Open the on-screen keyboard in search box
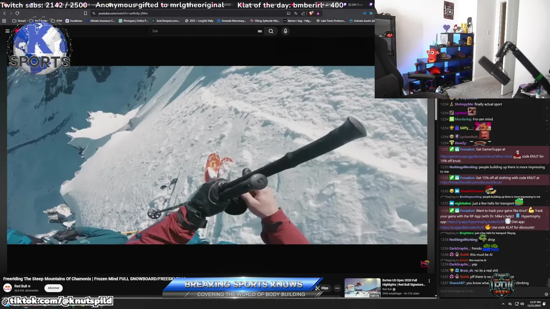This screenshot has width=550, height=309. coord(260,31)
